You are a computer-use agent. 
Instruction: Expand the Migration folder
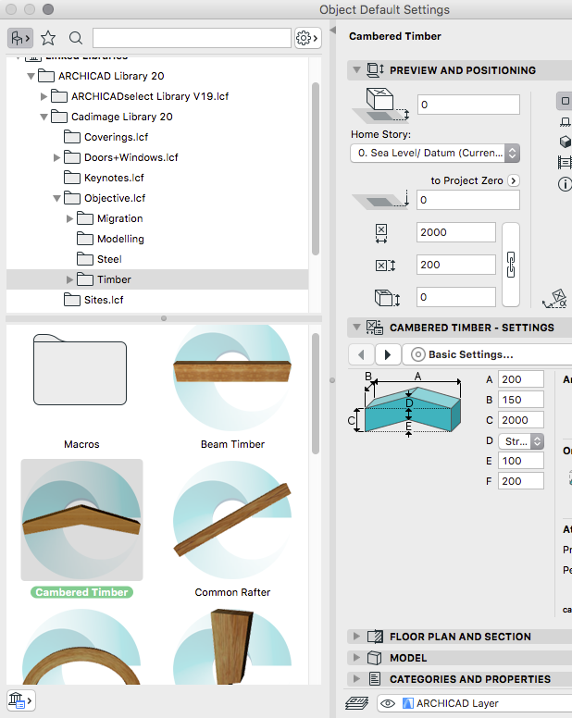(69, 219)
